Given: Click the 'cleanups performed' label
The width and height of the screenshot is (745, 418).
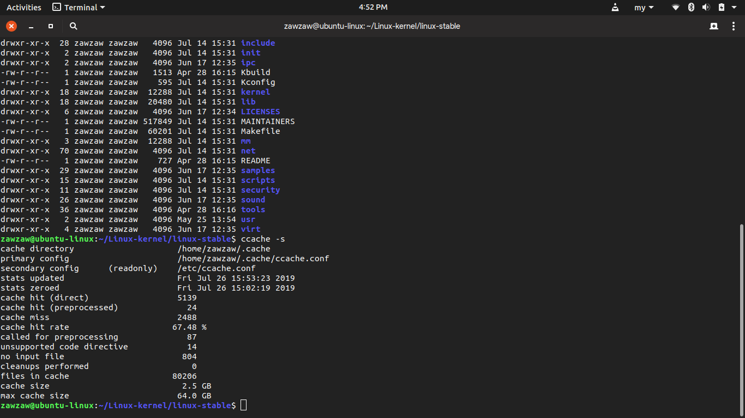Looking at the screenshot, I should coord(45,366).
